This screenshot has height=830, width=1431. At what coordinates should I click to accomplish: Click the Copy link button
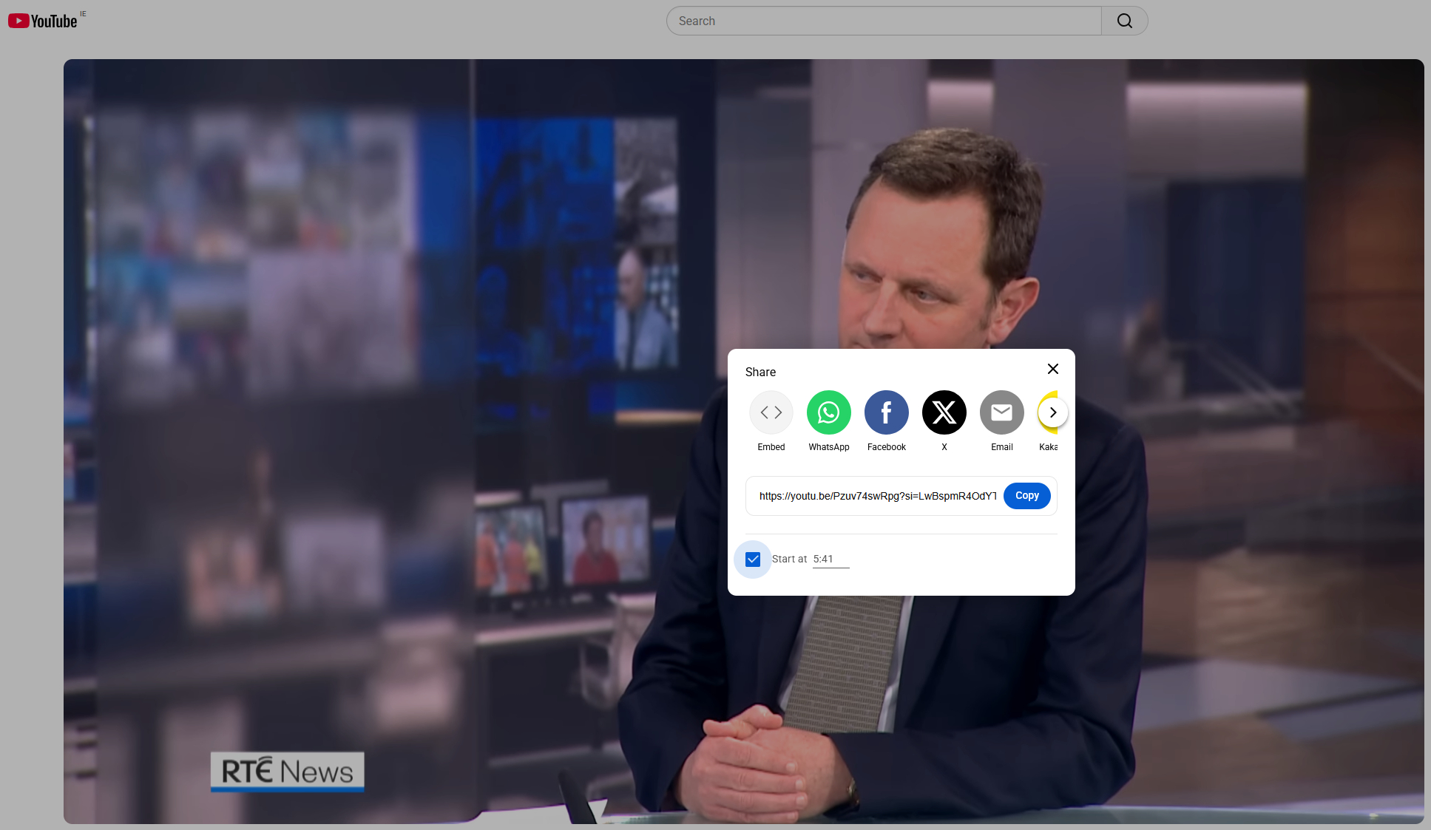1026,496
